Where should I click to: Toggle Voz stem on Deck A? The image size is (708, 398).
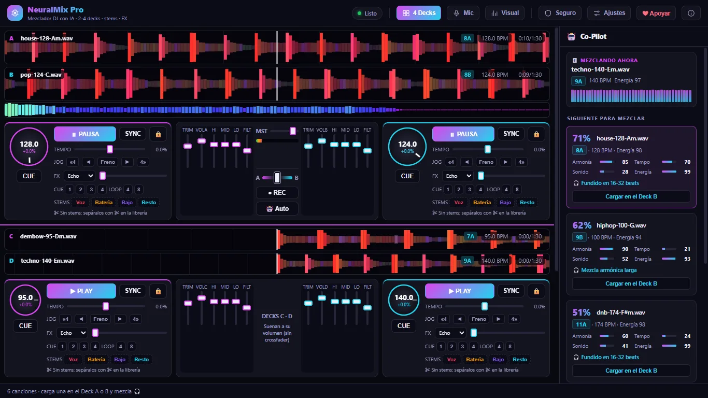click(80, 203)
